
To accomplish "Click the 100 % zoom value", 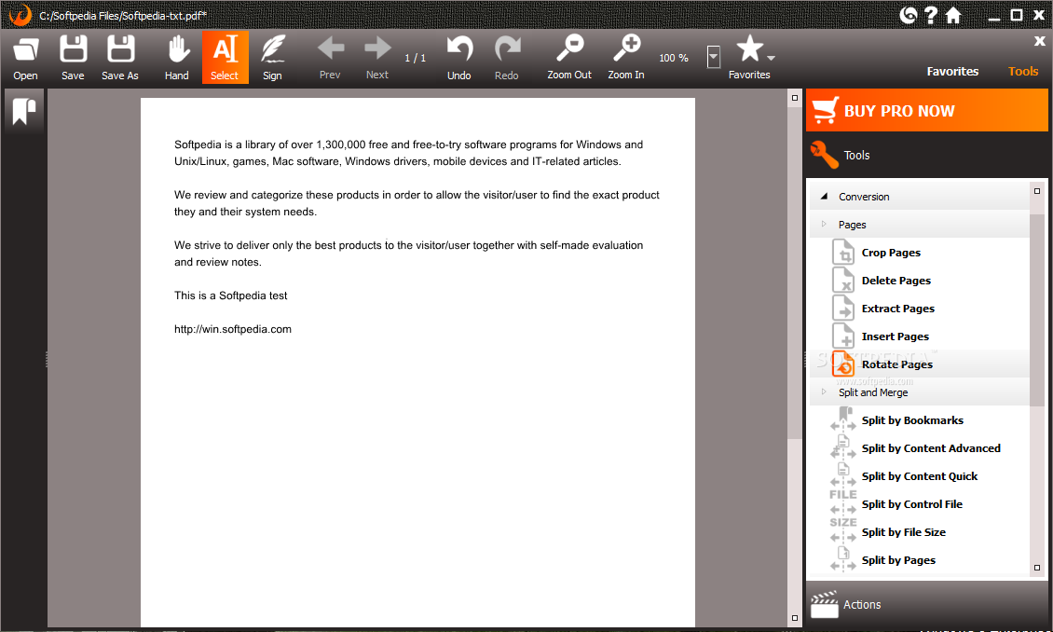I will [674, 58].
